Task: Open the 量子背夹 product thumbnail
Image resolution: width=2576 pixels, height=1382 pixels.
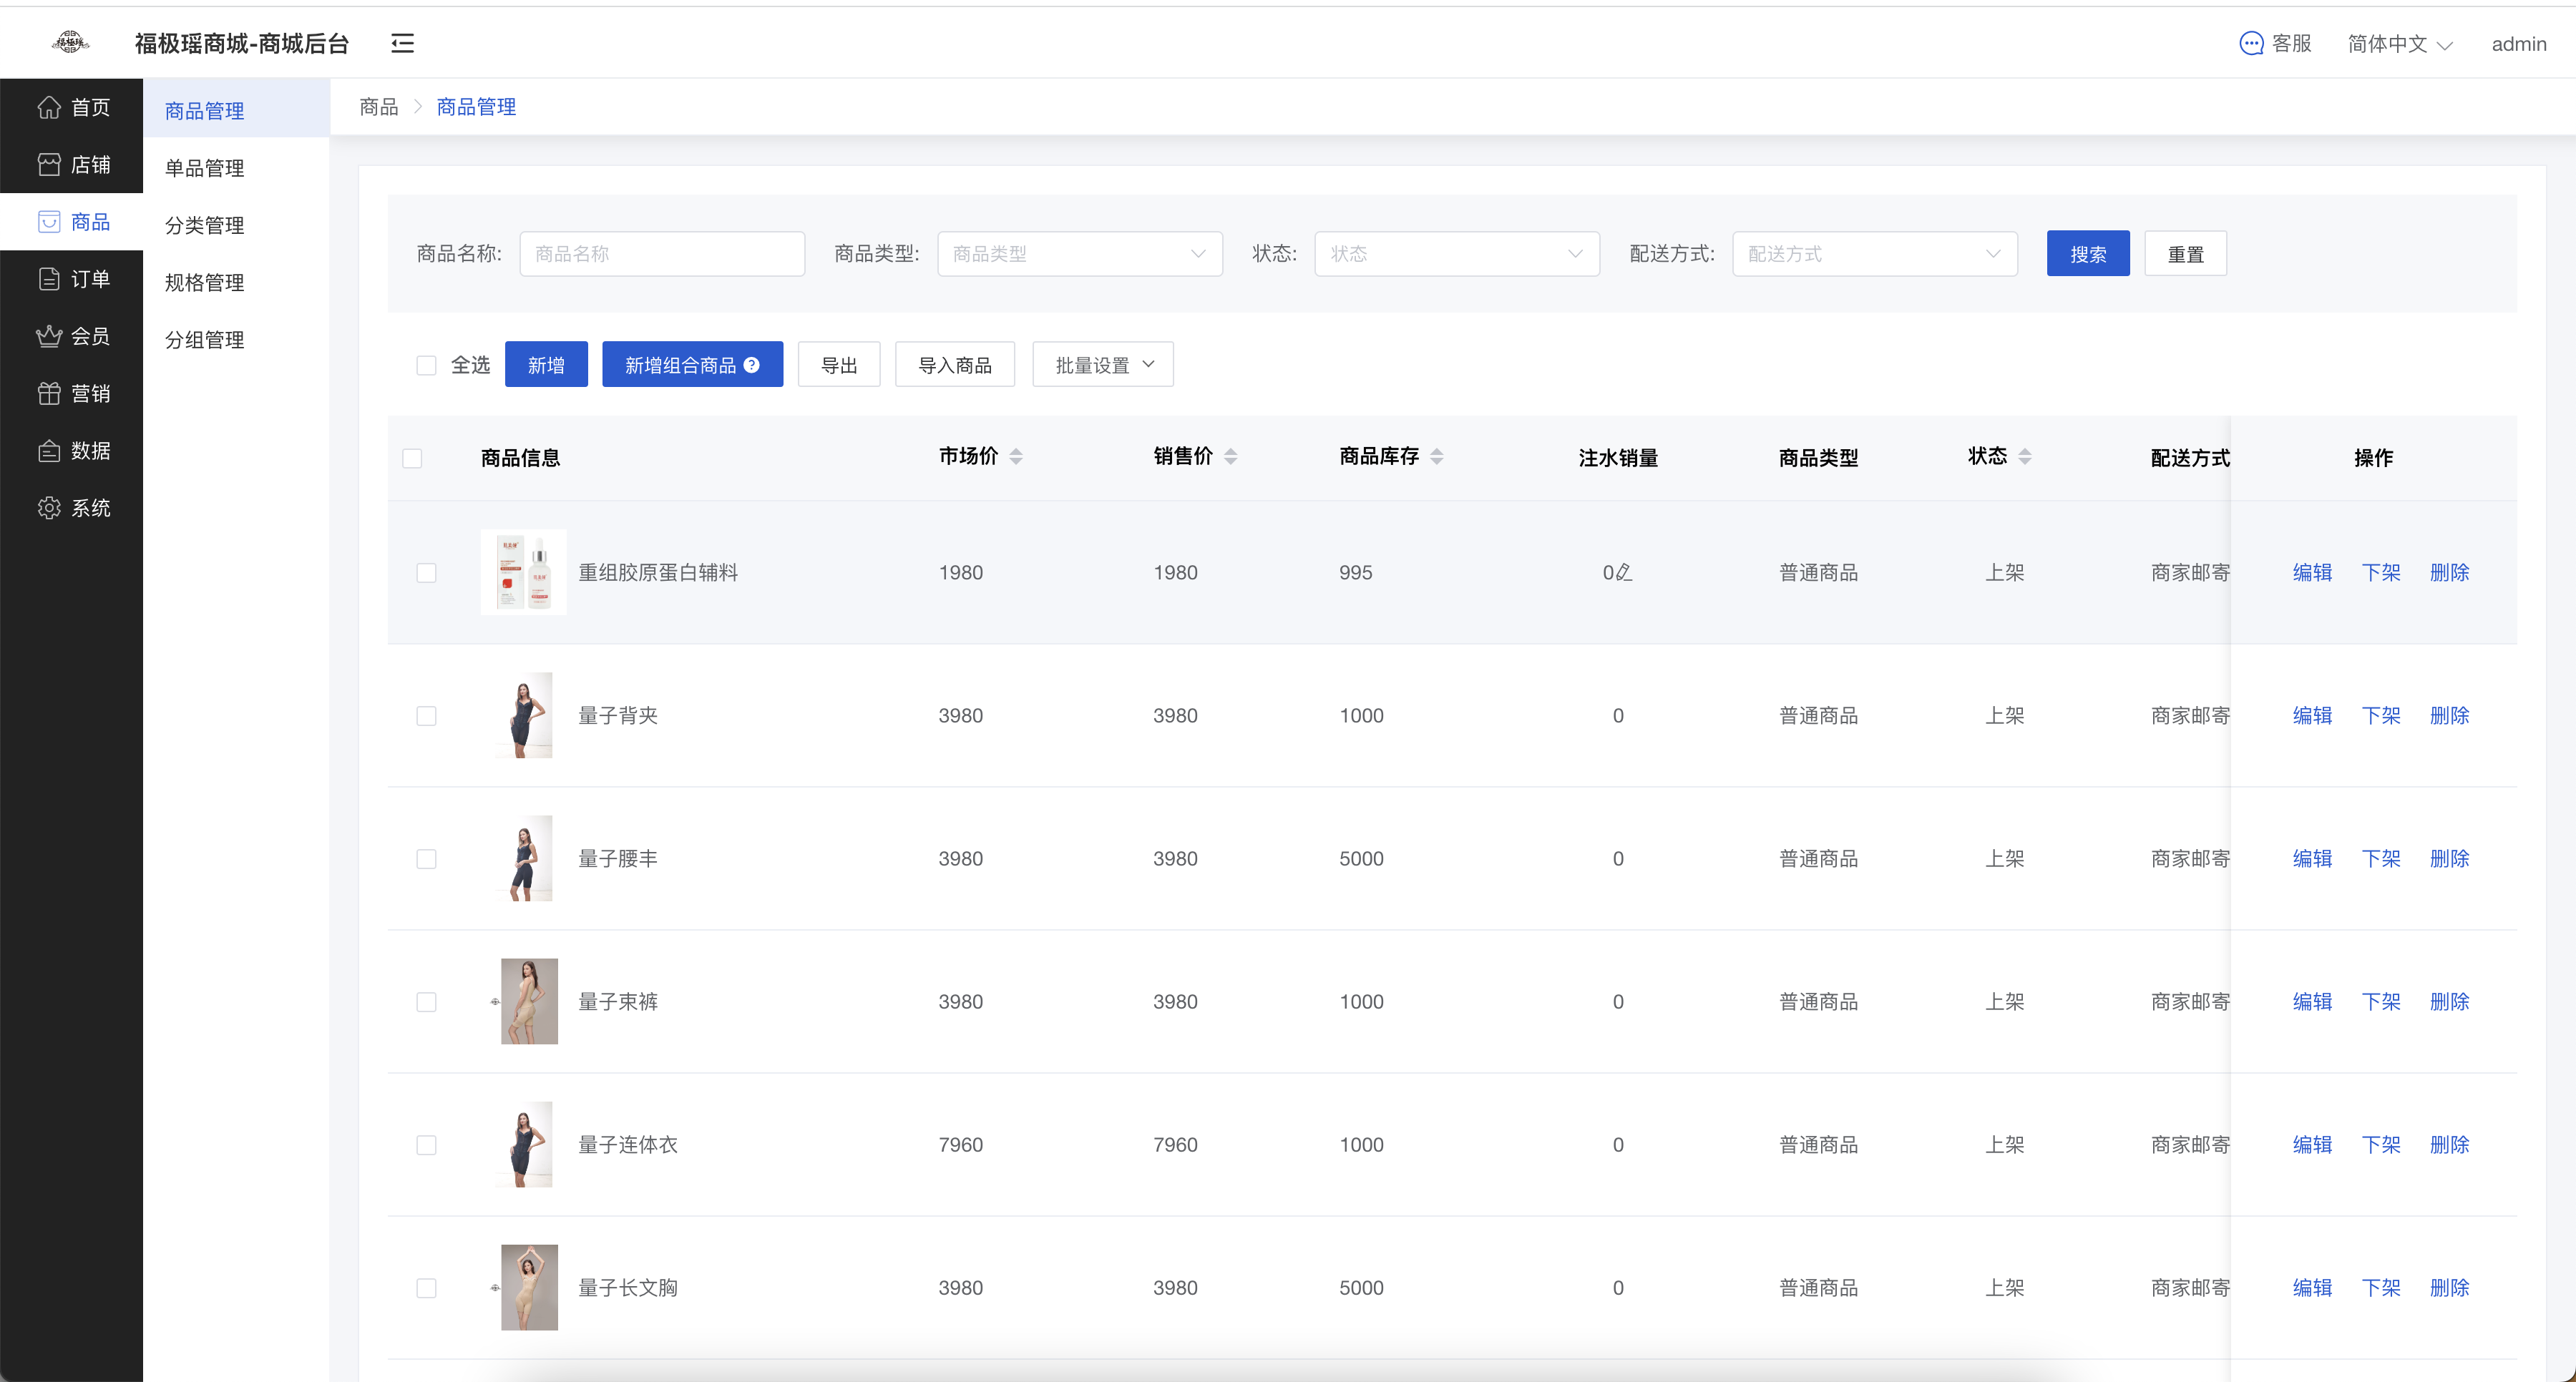Action: point(523,715)
